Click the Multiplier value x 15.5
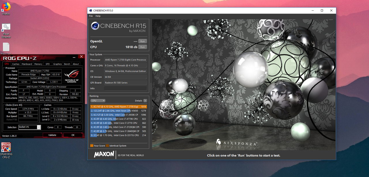 click(28, 112)
